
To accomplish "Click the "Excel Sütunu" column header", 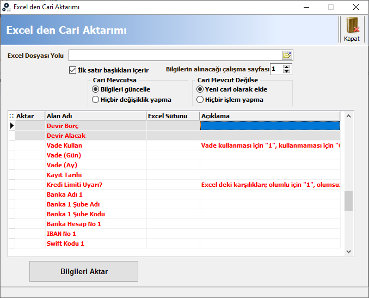I will [174, 116].
